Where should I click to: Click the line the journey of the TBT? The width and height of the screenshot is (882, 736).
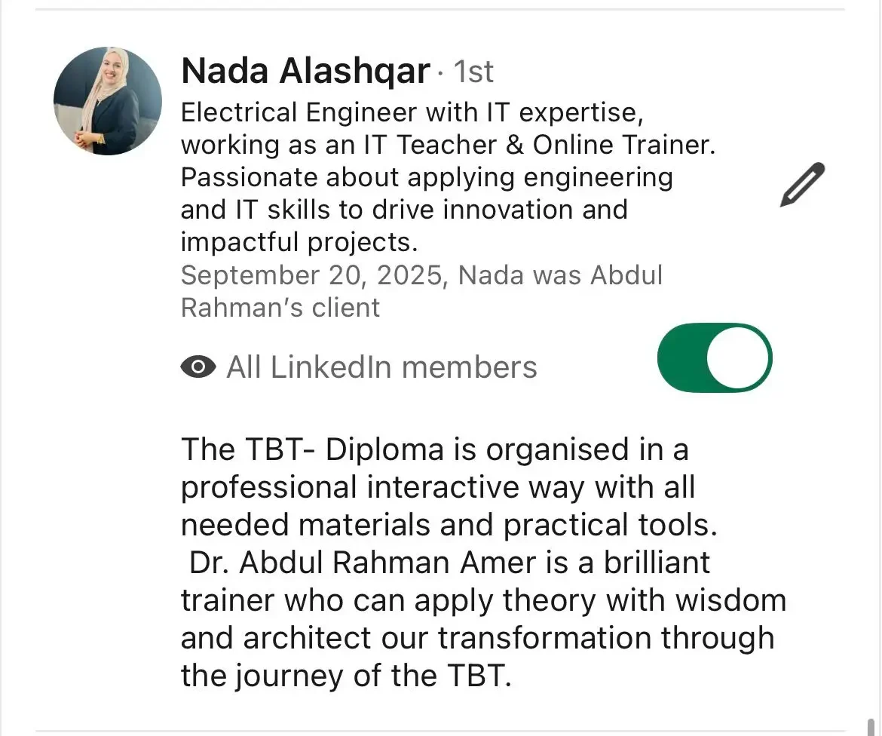coord(346,675)
